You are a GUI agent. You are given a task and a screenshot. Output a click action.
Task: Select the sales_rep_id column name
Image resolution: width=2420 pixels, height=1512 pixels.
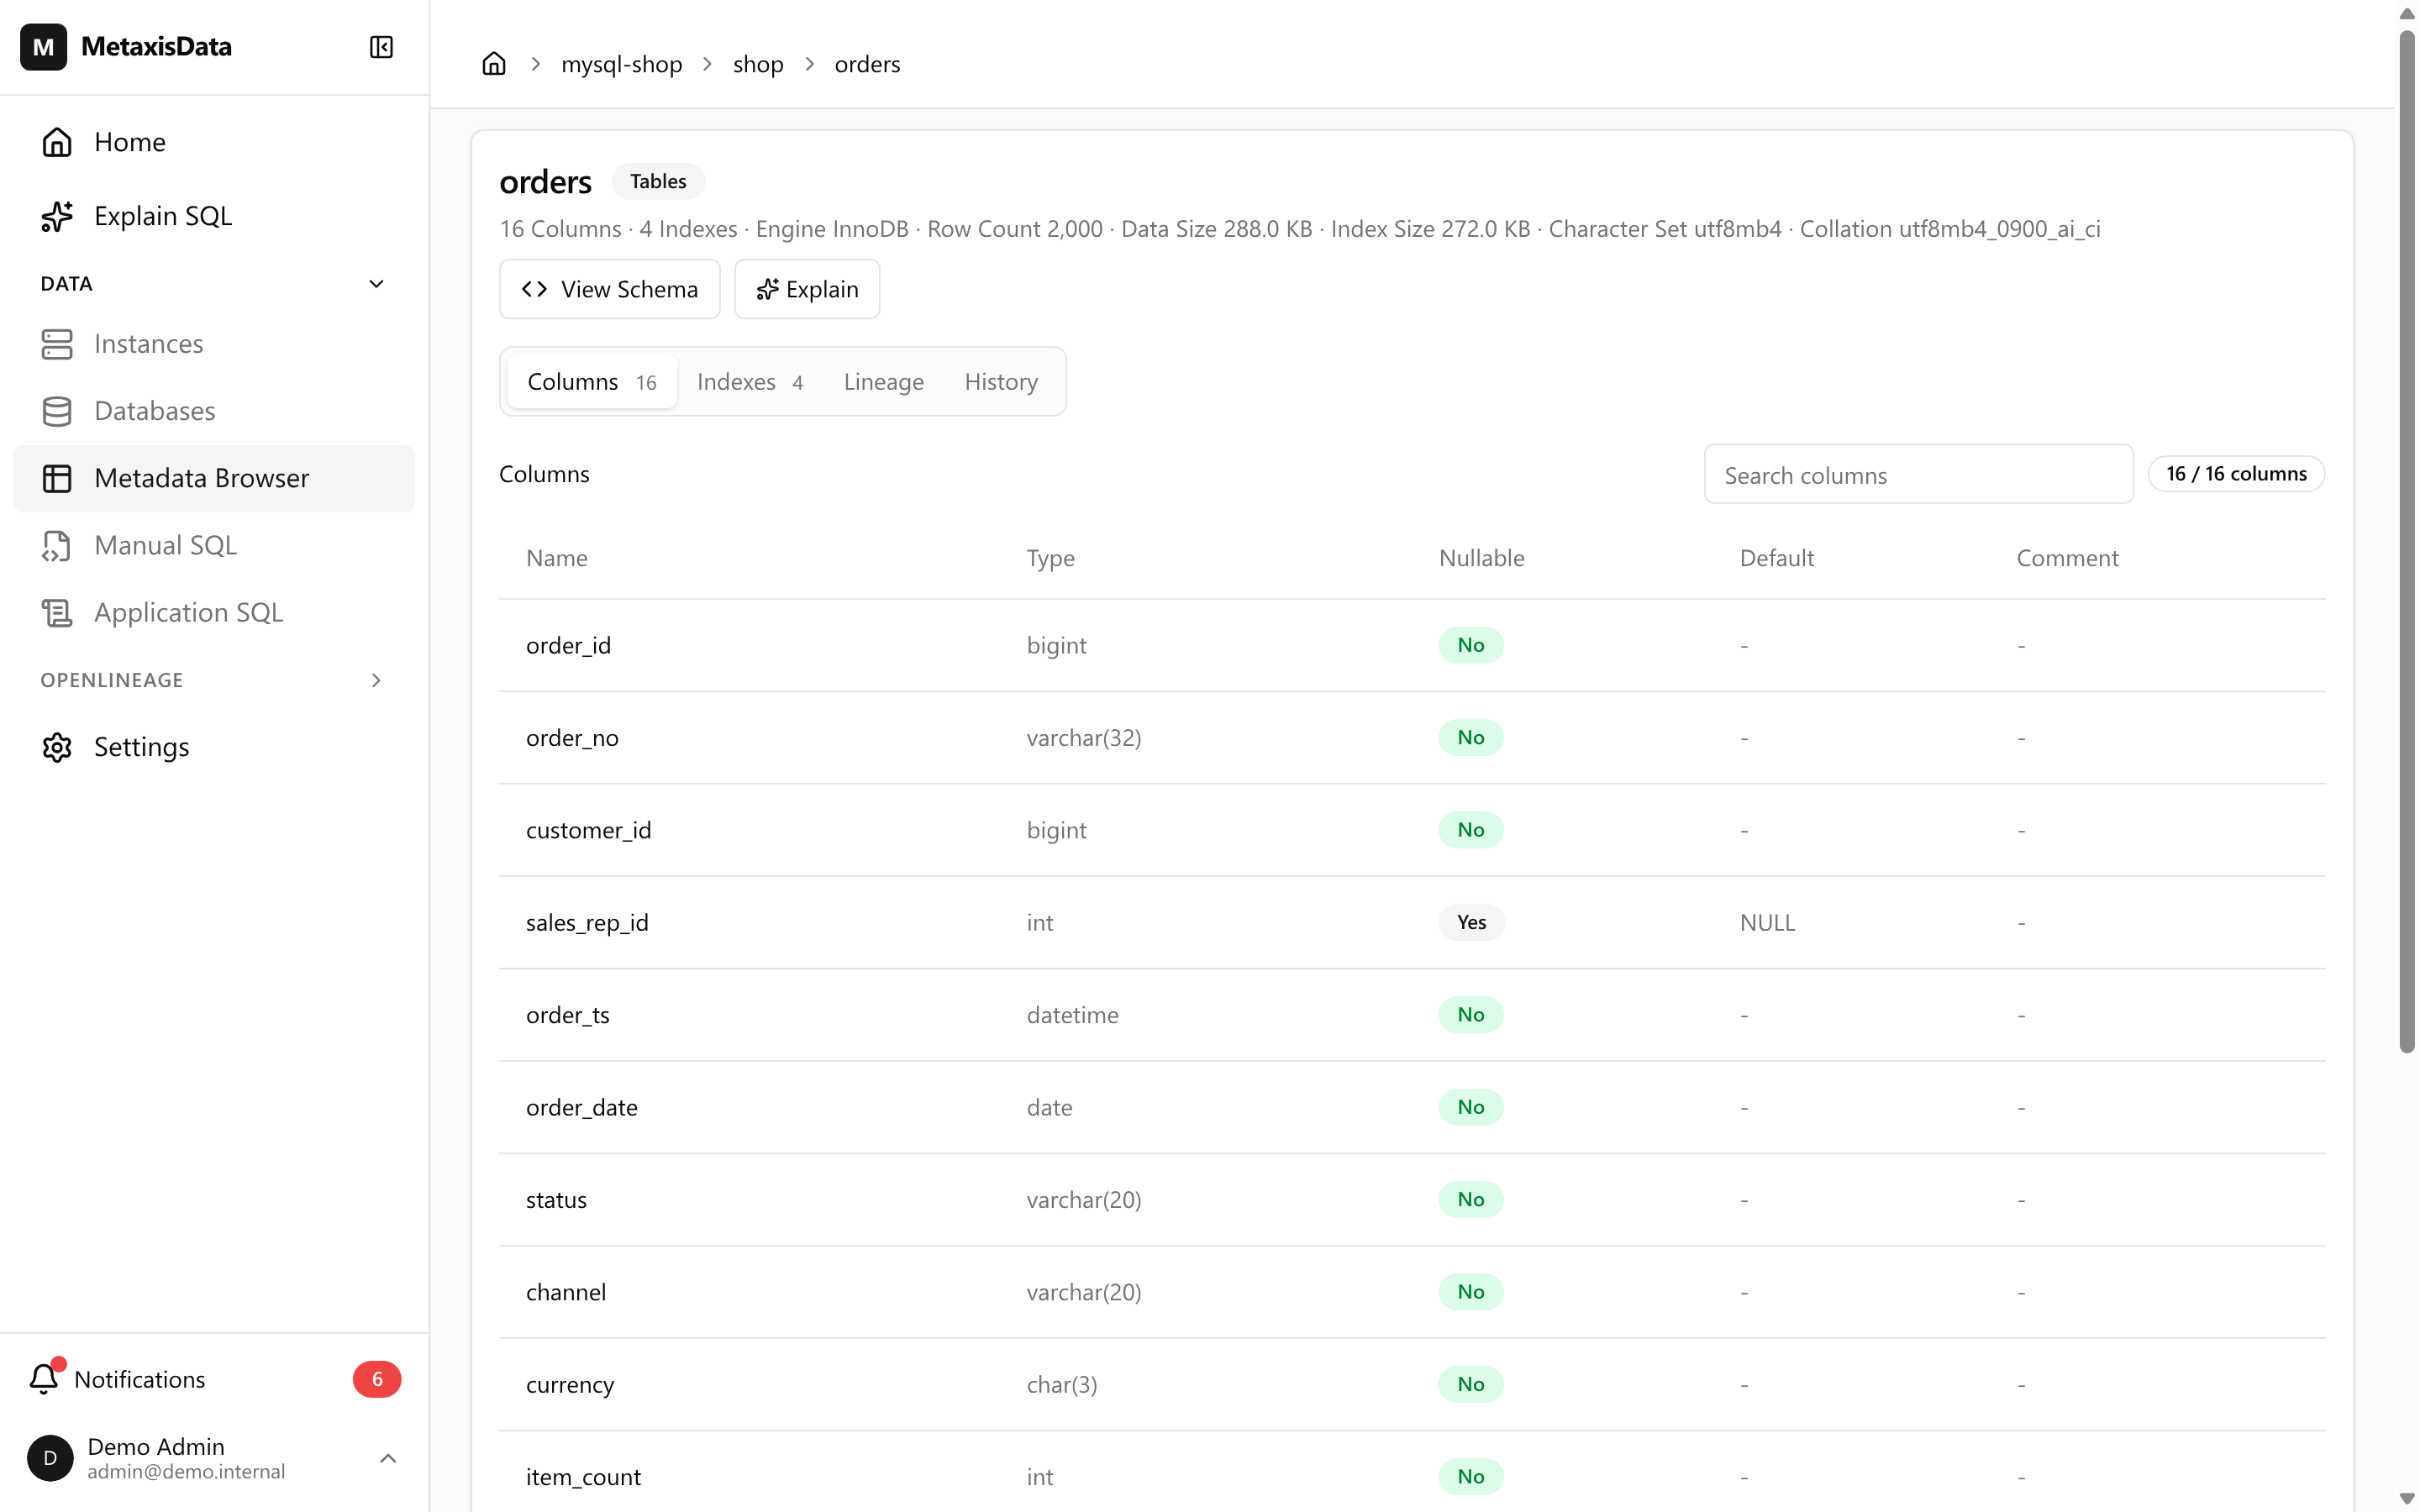click(587, 923)
